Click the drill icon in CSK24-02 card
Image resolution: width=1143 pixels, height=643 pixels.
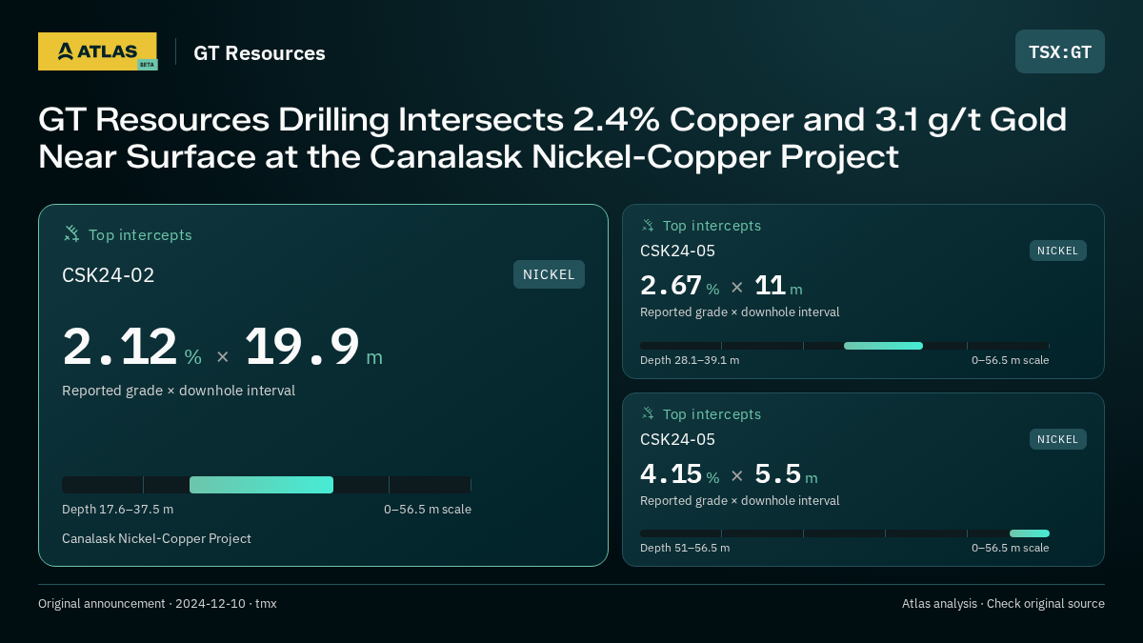[71, 233]
